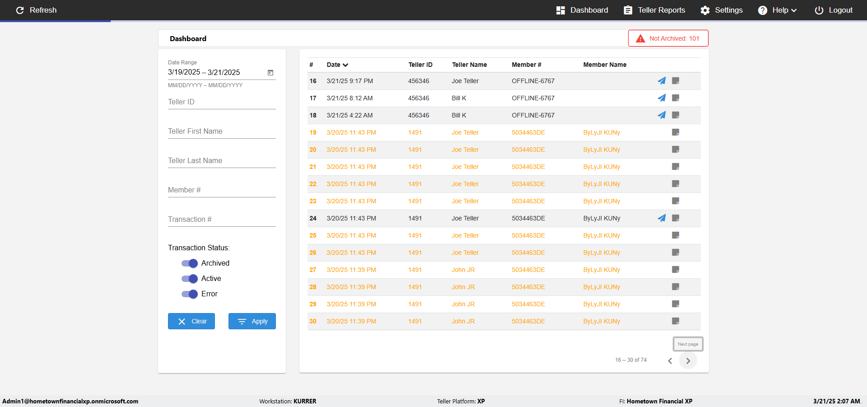Viewport: 867px width, 407px height.
Task: Click the send icon for row 24
Action: (662, 218)
